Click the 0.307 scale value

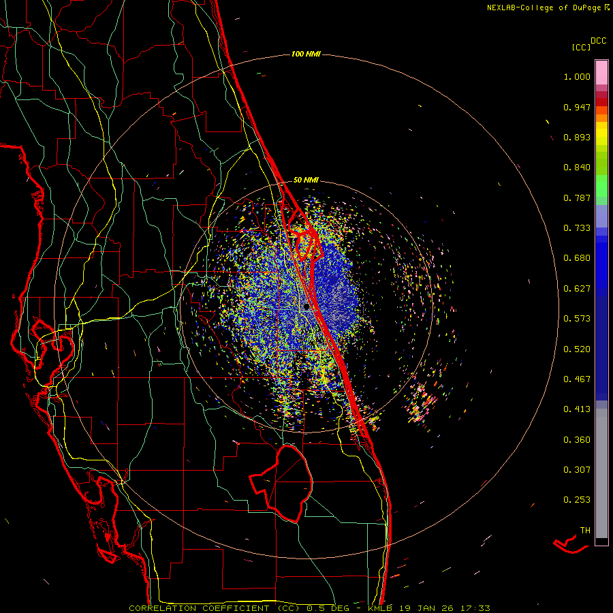point(577,470)
